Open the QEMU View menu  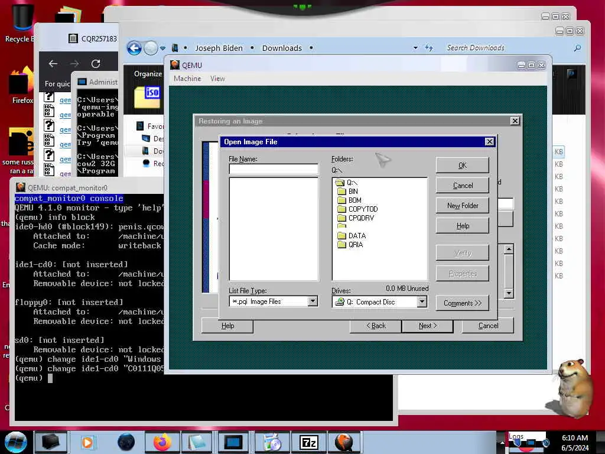[217, 79]
